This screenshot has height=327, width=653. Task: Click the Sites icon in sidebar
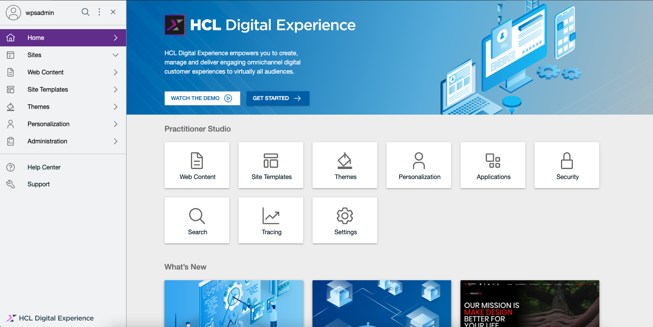[x=11, y=55]
